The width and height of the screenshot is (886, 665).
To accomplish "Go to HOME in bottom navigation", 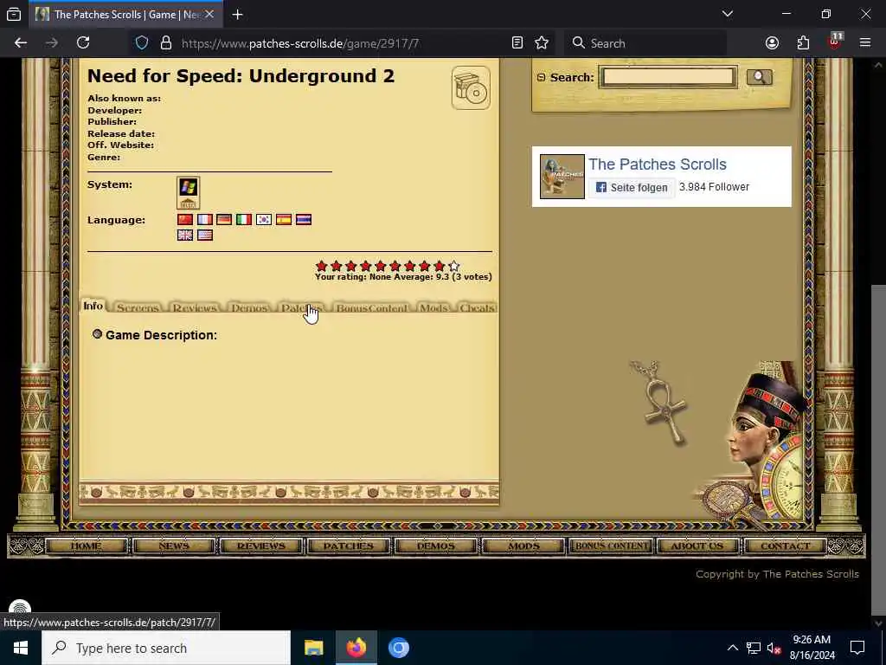I will 87,546.
